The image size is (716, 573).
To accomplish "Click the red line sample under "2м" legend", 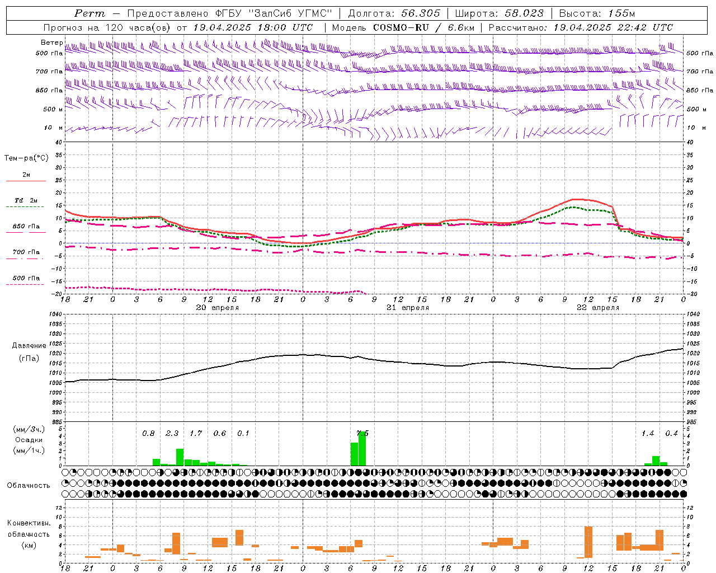I will pos(26,181).
